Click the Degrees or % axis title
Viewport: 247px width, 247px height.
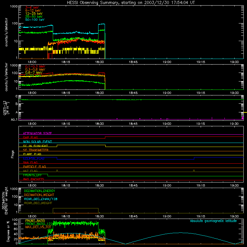click(x=8, y=231)
